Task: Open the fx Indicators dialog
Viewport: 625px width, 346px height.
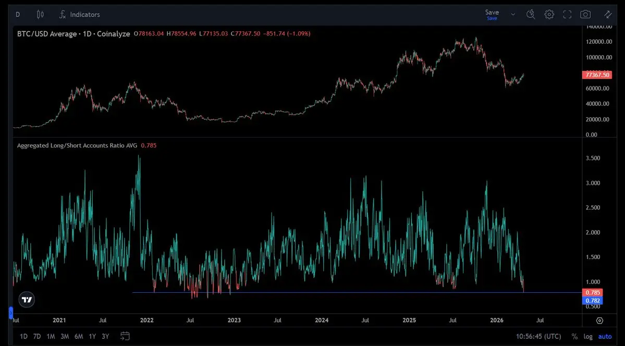Action: [79, 15]
